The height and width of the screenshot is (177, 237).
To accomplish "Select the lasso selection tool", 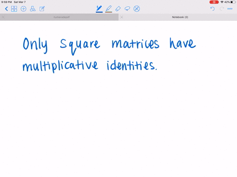I will [127, 8].
